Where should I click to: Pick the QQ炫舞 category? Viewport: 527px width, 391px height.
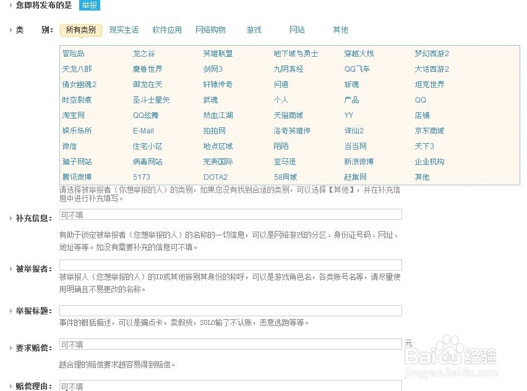[146, 116]
